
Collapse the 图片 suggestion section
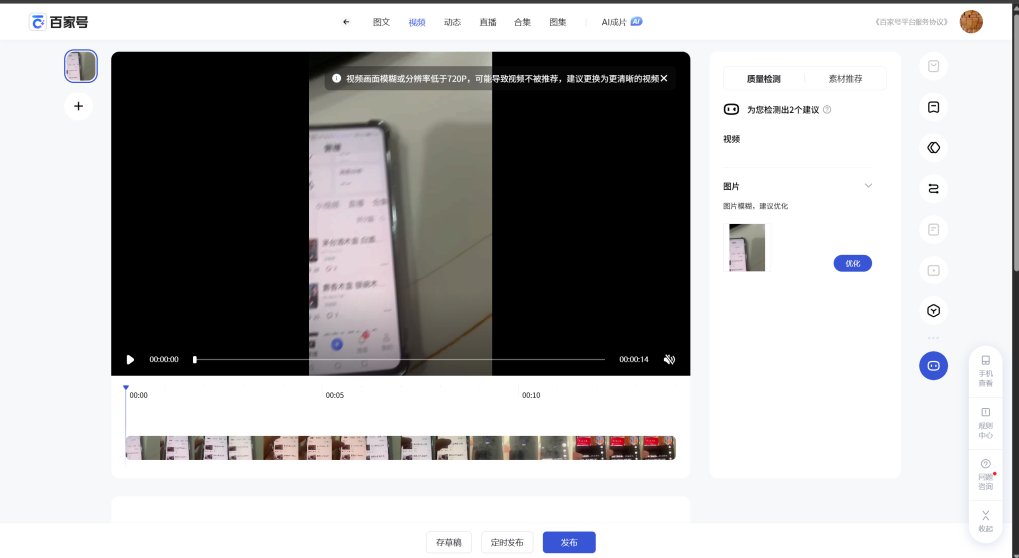(x=868, y=186)
